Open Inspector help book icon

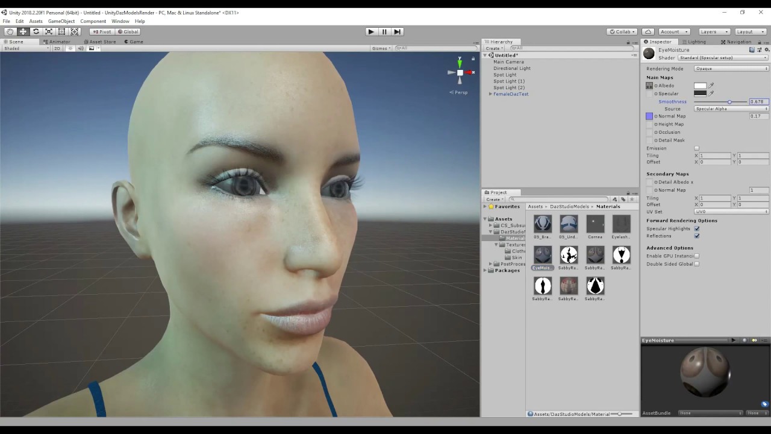coord(752,50)
